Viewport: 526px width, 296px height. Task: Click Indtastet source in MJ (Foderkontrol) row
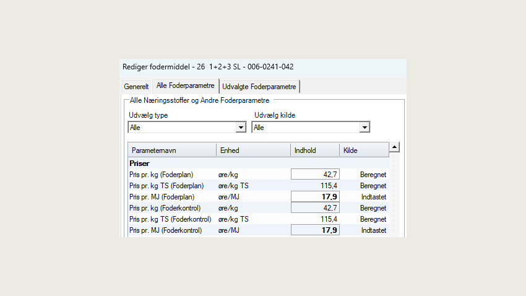click(374, 230)
